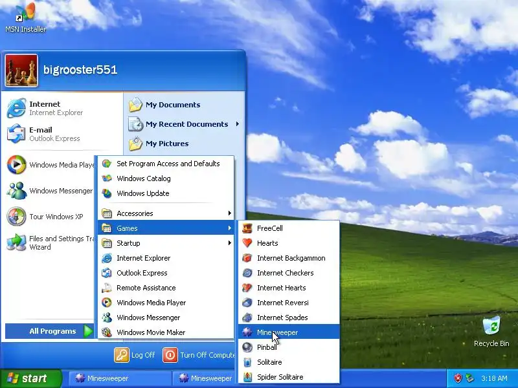The width and height of the screenshot is (518, 388).
Task: Click the My Documents folder icon
Action: [135, 105]
